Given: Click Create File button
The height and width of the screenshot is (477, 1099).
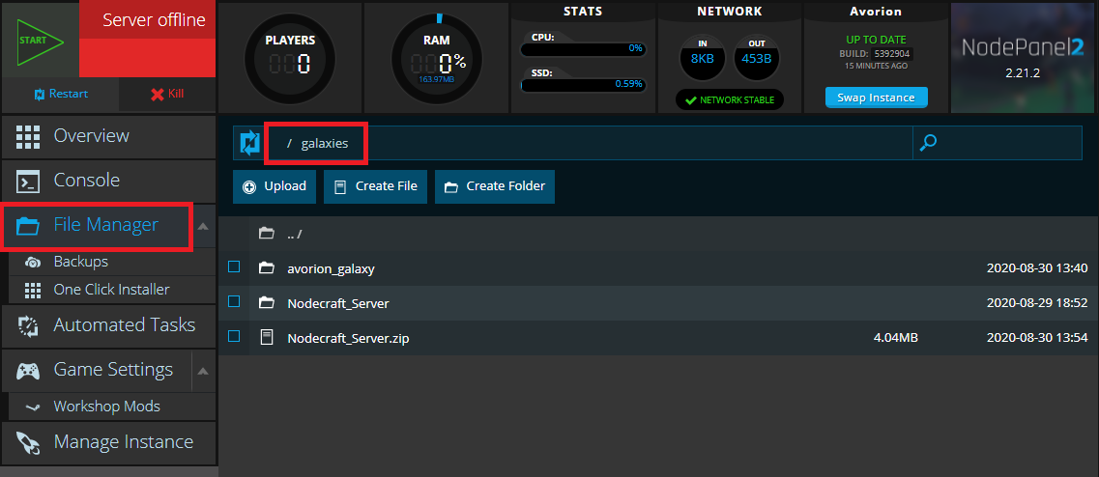Looking at the screenshot, I should pyautogui.click(x=375, y=186).
